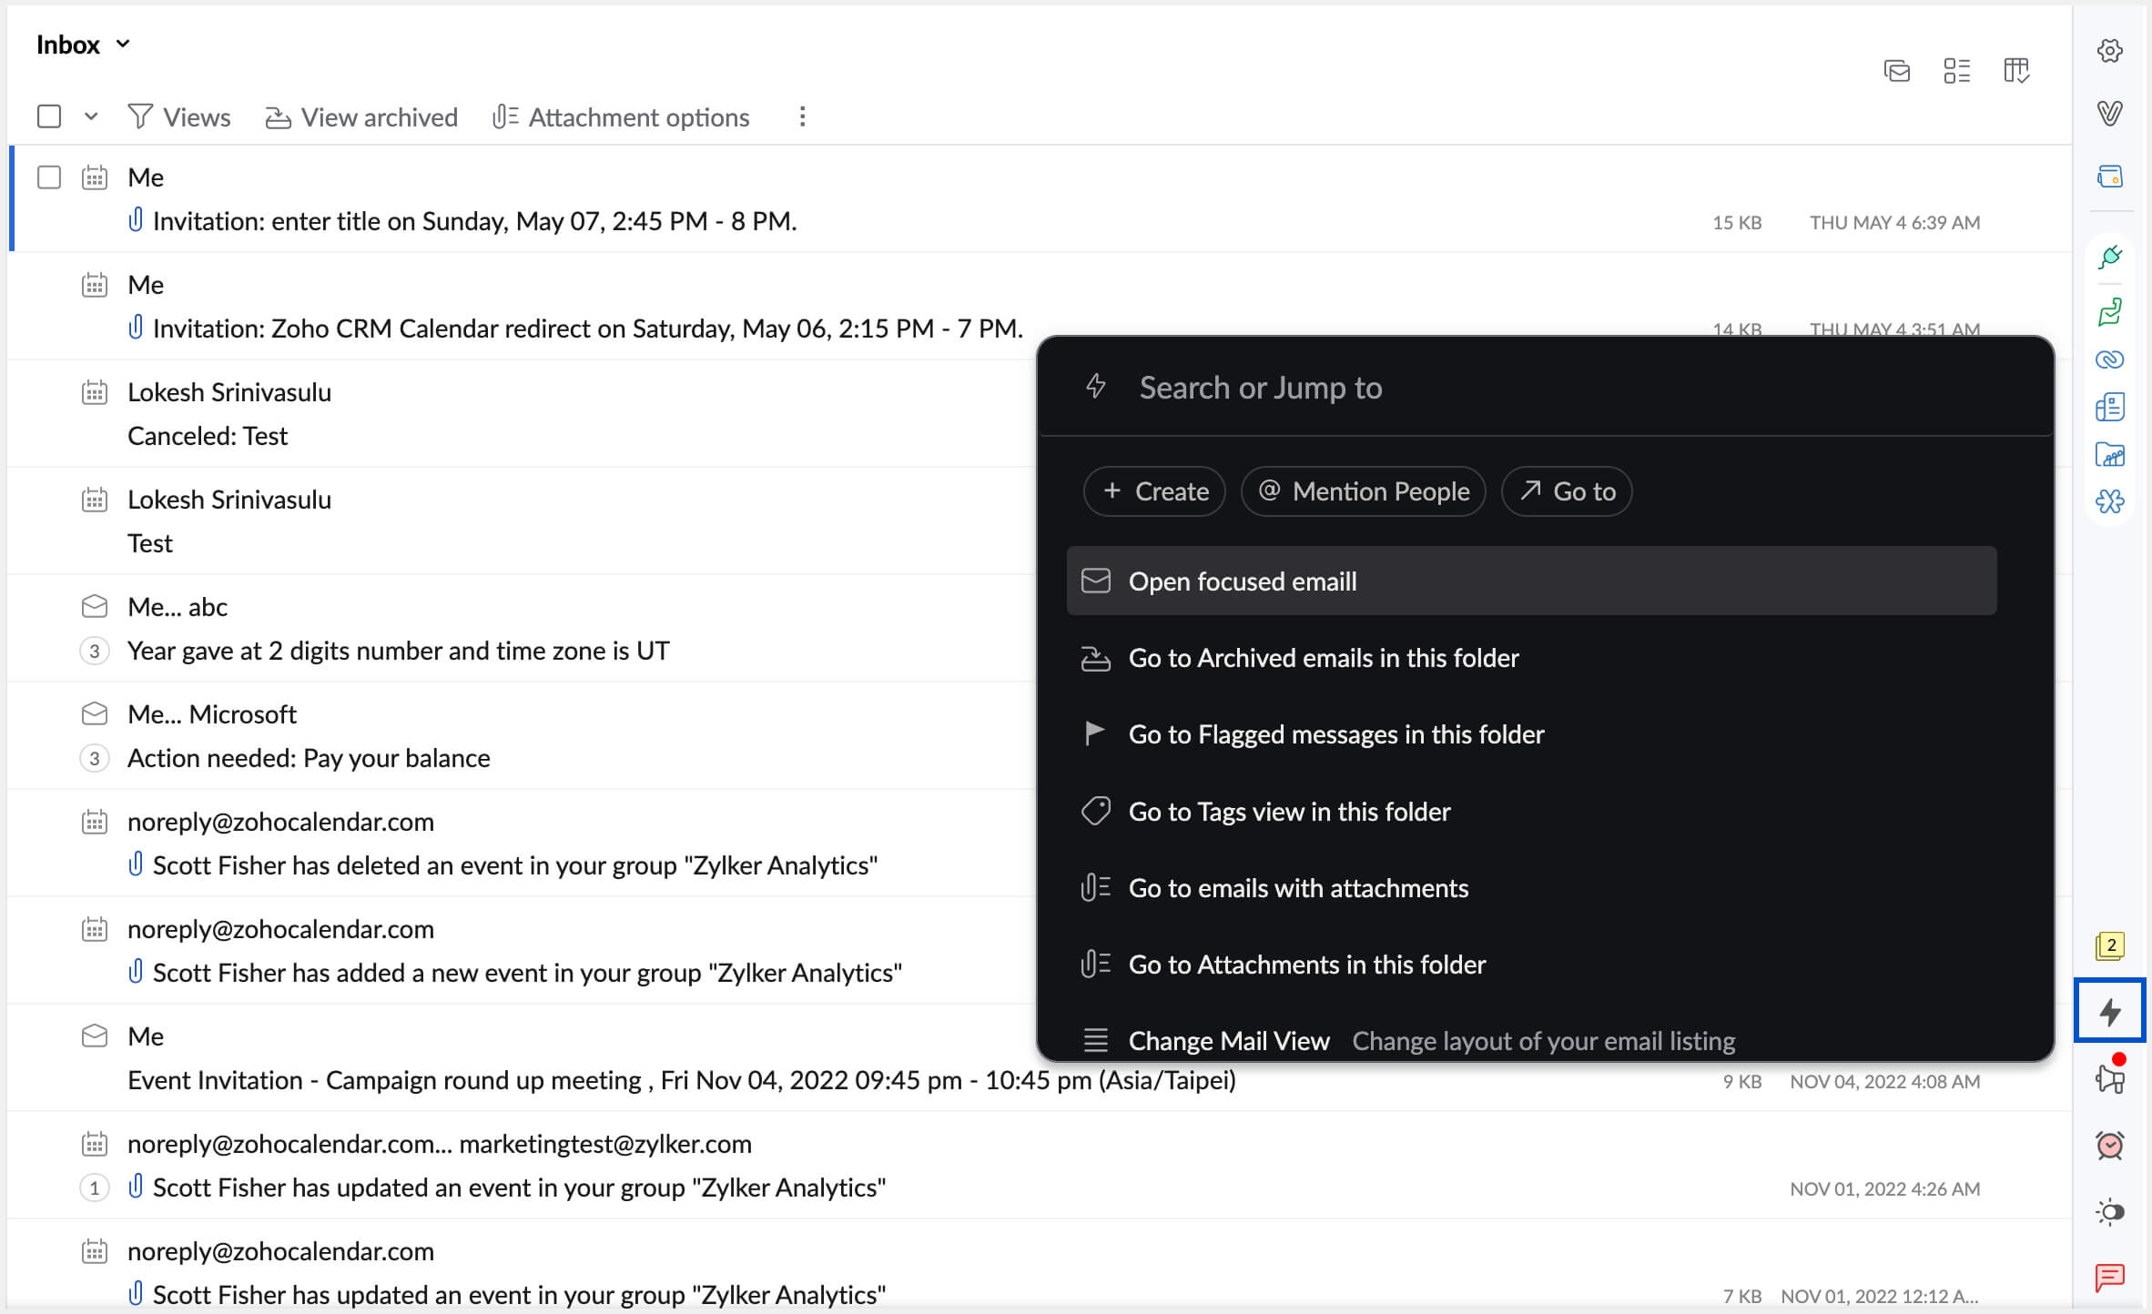The image size is (2152, 1314).
Task: Click the Mention People button
Action: click(1363, 491)
